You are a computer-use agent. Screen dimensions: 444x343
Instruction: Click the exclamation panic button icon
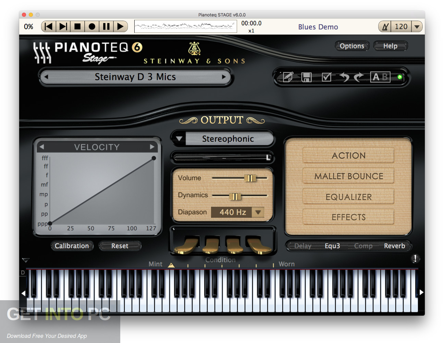415,258
